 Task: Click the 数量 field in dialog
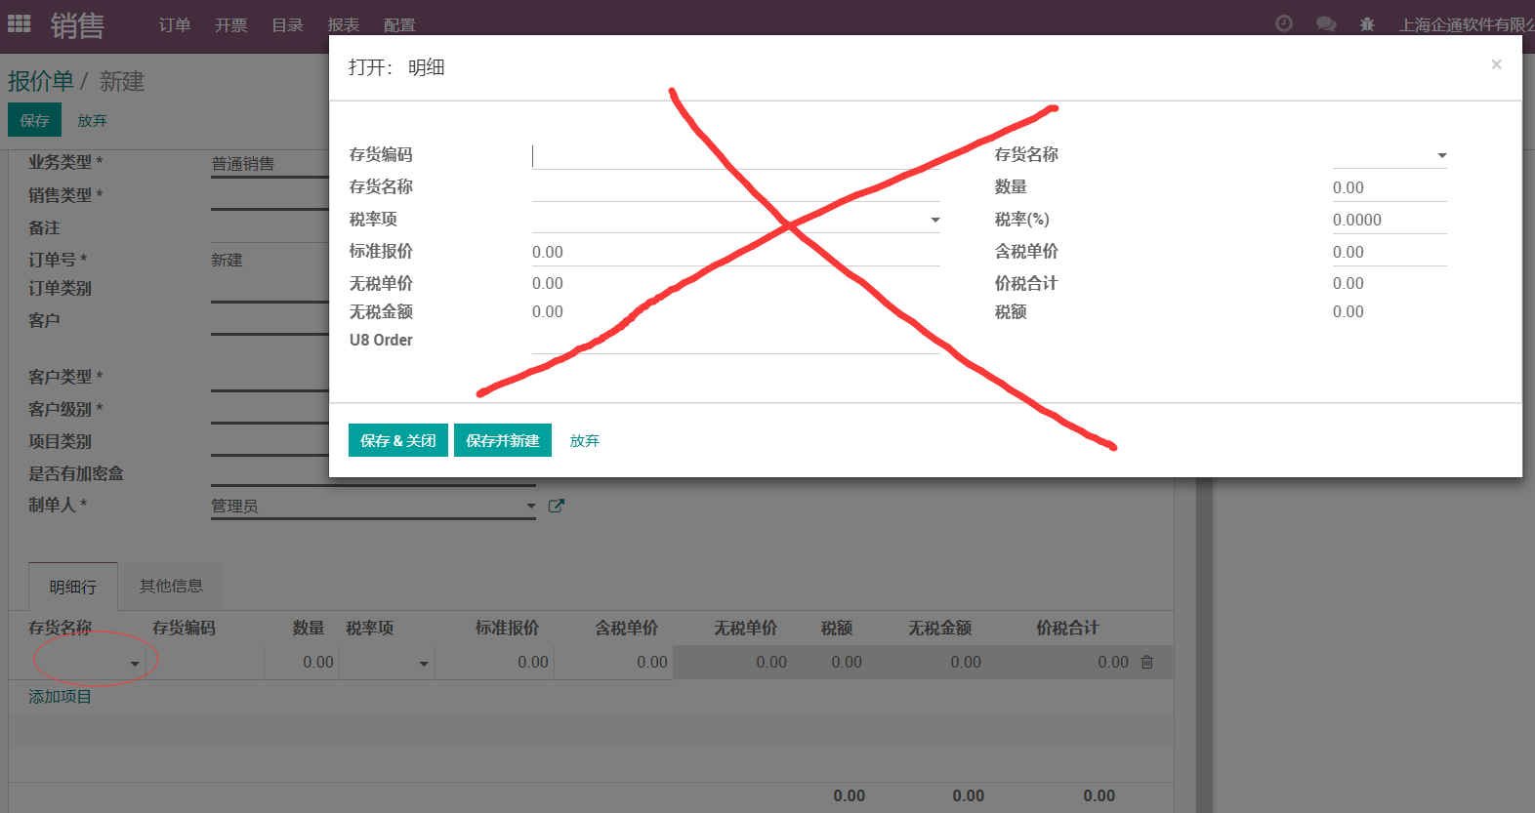pos(1390,187)
